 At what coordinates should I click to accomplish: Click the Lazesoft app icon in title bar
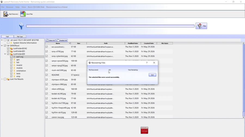[x=2, y=2]
